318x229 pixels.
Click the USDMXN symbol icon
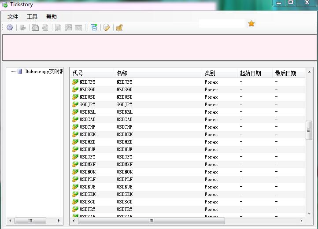pyautogui.click(x=75, y=164)
